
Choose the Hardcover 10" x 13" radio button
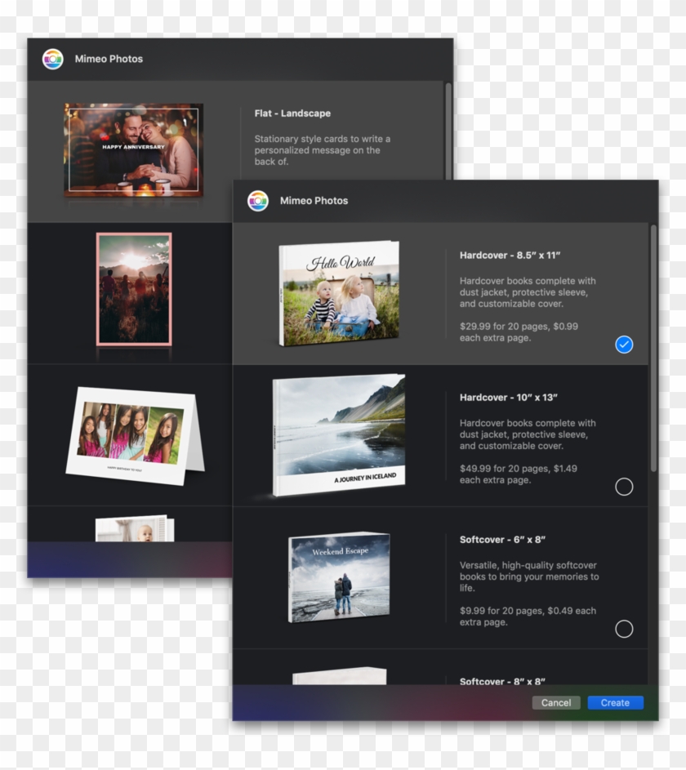tap(623, 487)
